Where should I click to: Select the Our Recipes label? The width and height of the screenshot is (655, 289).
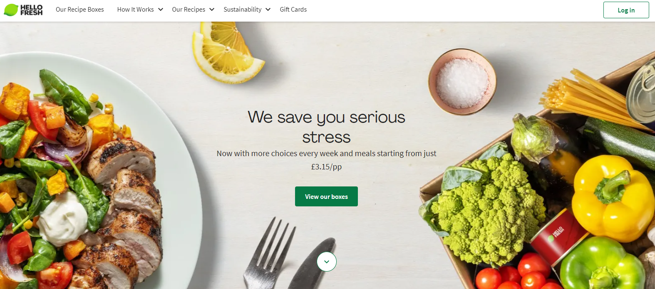click(x=189, y=10)
